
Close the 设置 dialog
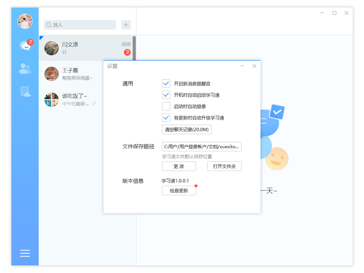click(254, 66)
